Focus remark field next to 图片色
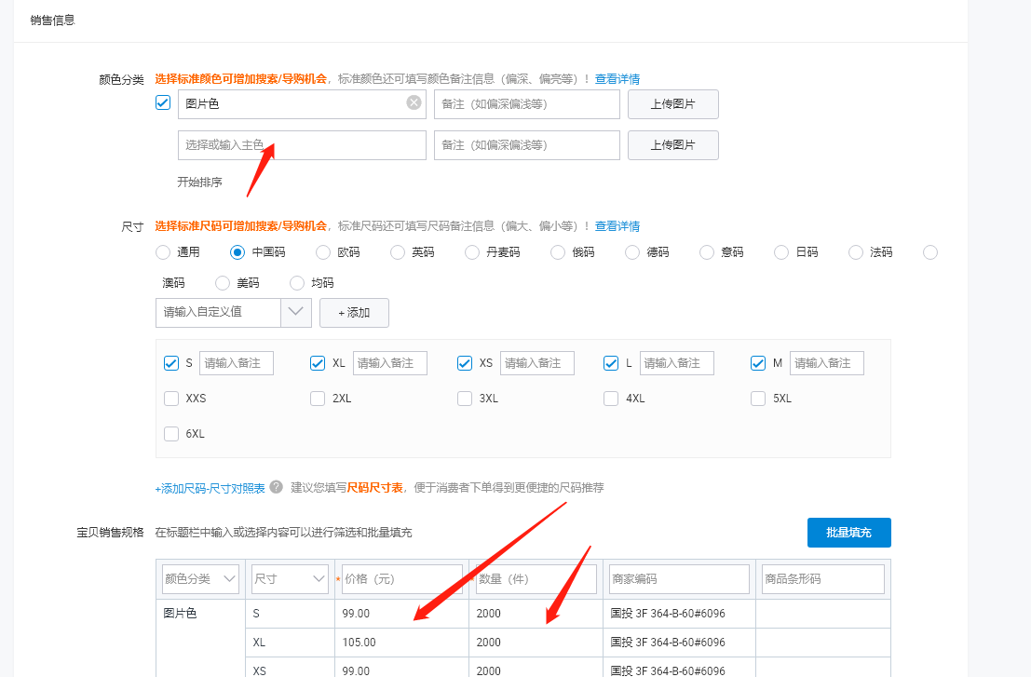 (x=527, y=104)
